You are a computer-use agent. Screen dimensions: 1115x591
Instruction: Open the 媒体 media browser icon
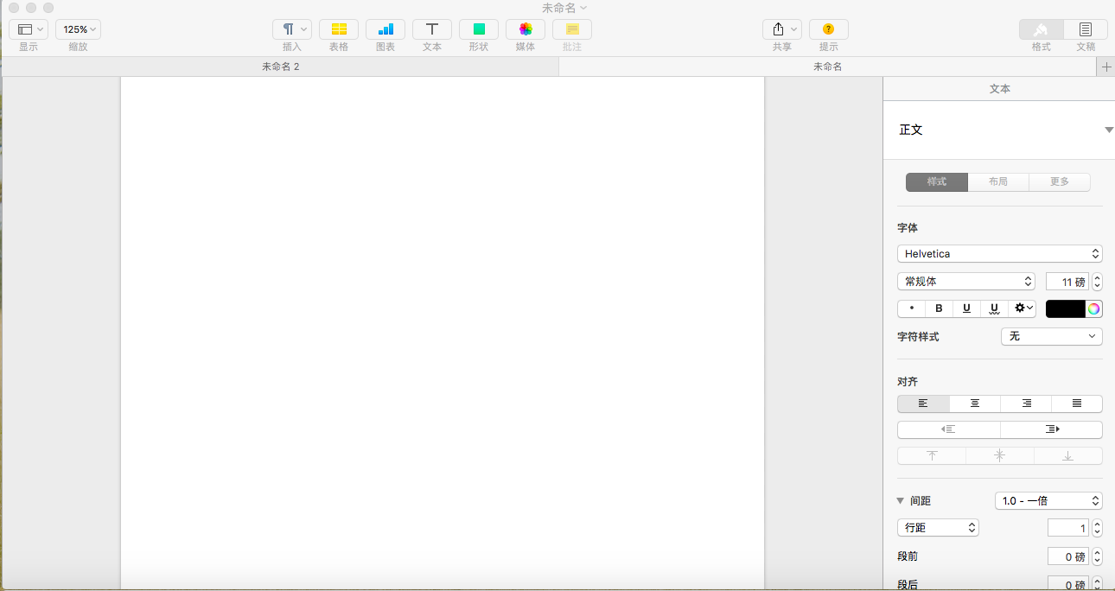[526, 29]
